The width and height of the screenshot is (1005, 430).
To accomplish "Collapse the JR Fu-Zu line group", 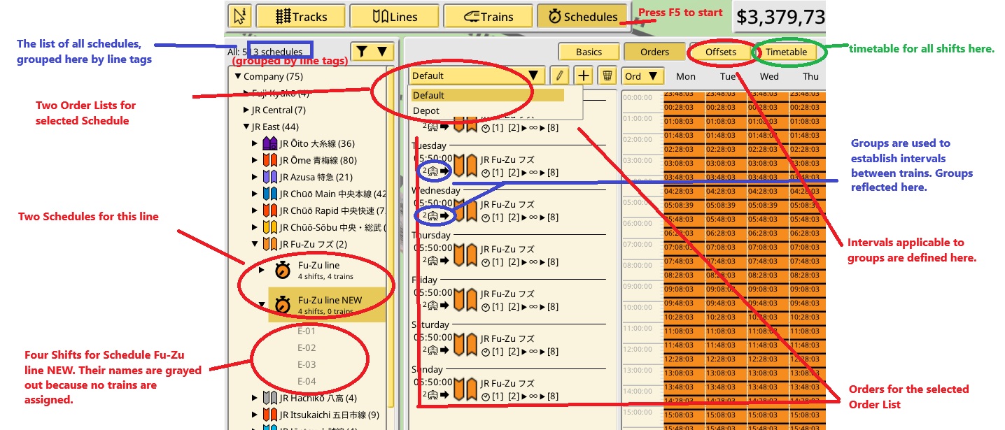I will (x=255, y=244).
